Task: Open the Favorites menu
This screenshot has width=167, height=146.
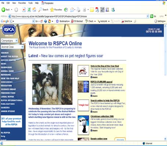Action: click(22, 3)
